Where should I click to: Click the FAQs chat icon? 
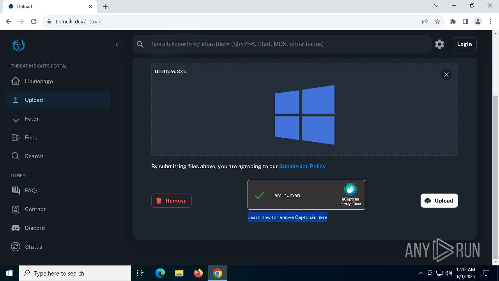tap(16, 190)
